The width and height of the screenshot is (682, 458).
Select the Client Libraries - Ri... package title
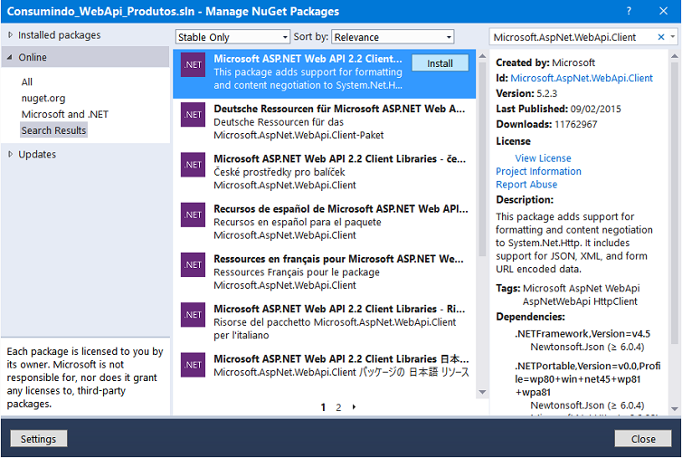click(x=339, y=309)
